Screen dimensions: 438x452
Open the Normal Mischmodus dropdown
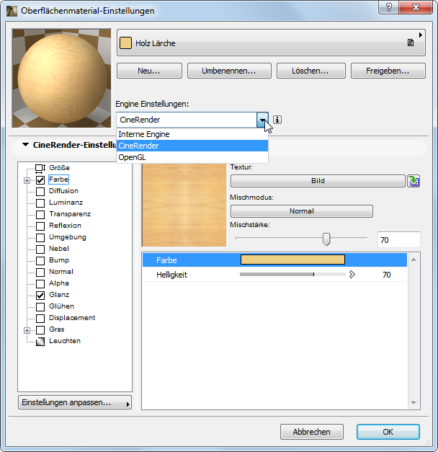pyautogui.click(x=302, y=211)
